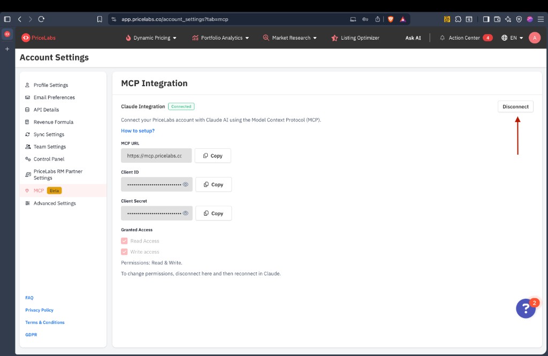Reload the current page
Screen dimensions: 548x356
(x=41, y=19)
